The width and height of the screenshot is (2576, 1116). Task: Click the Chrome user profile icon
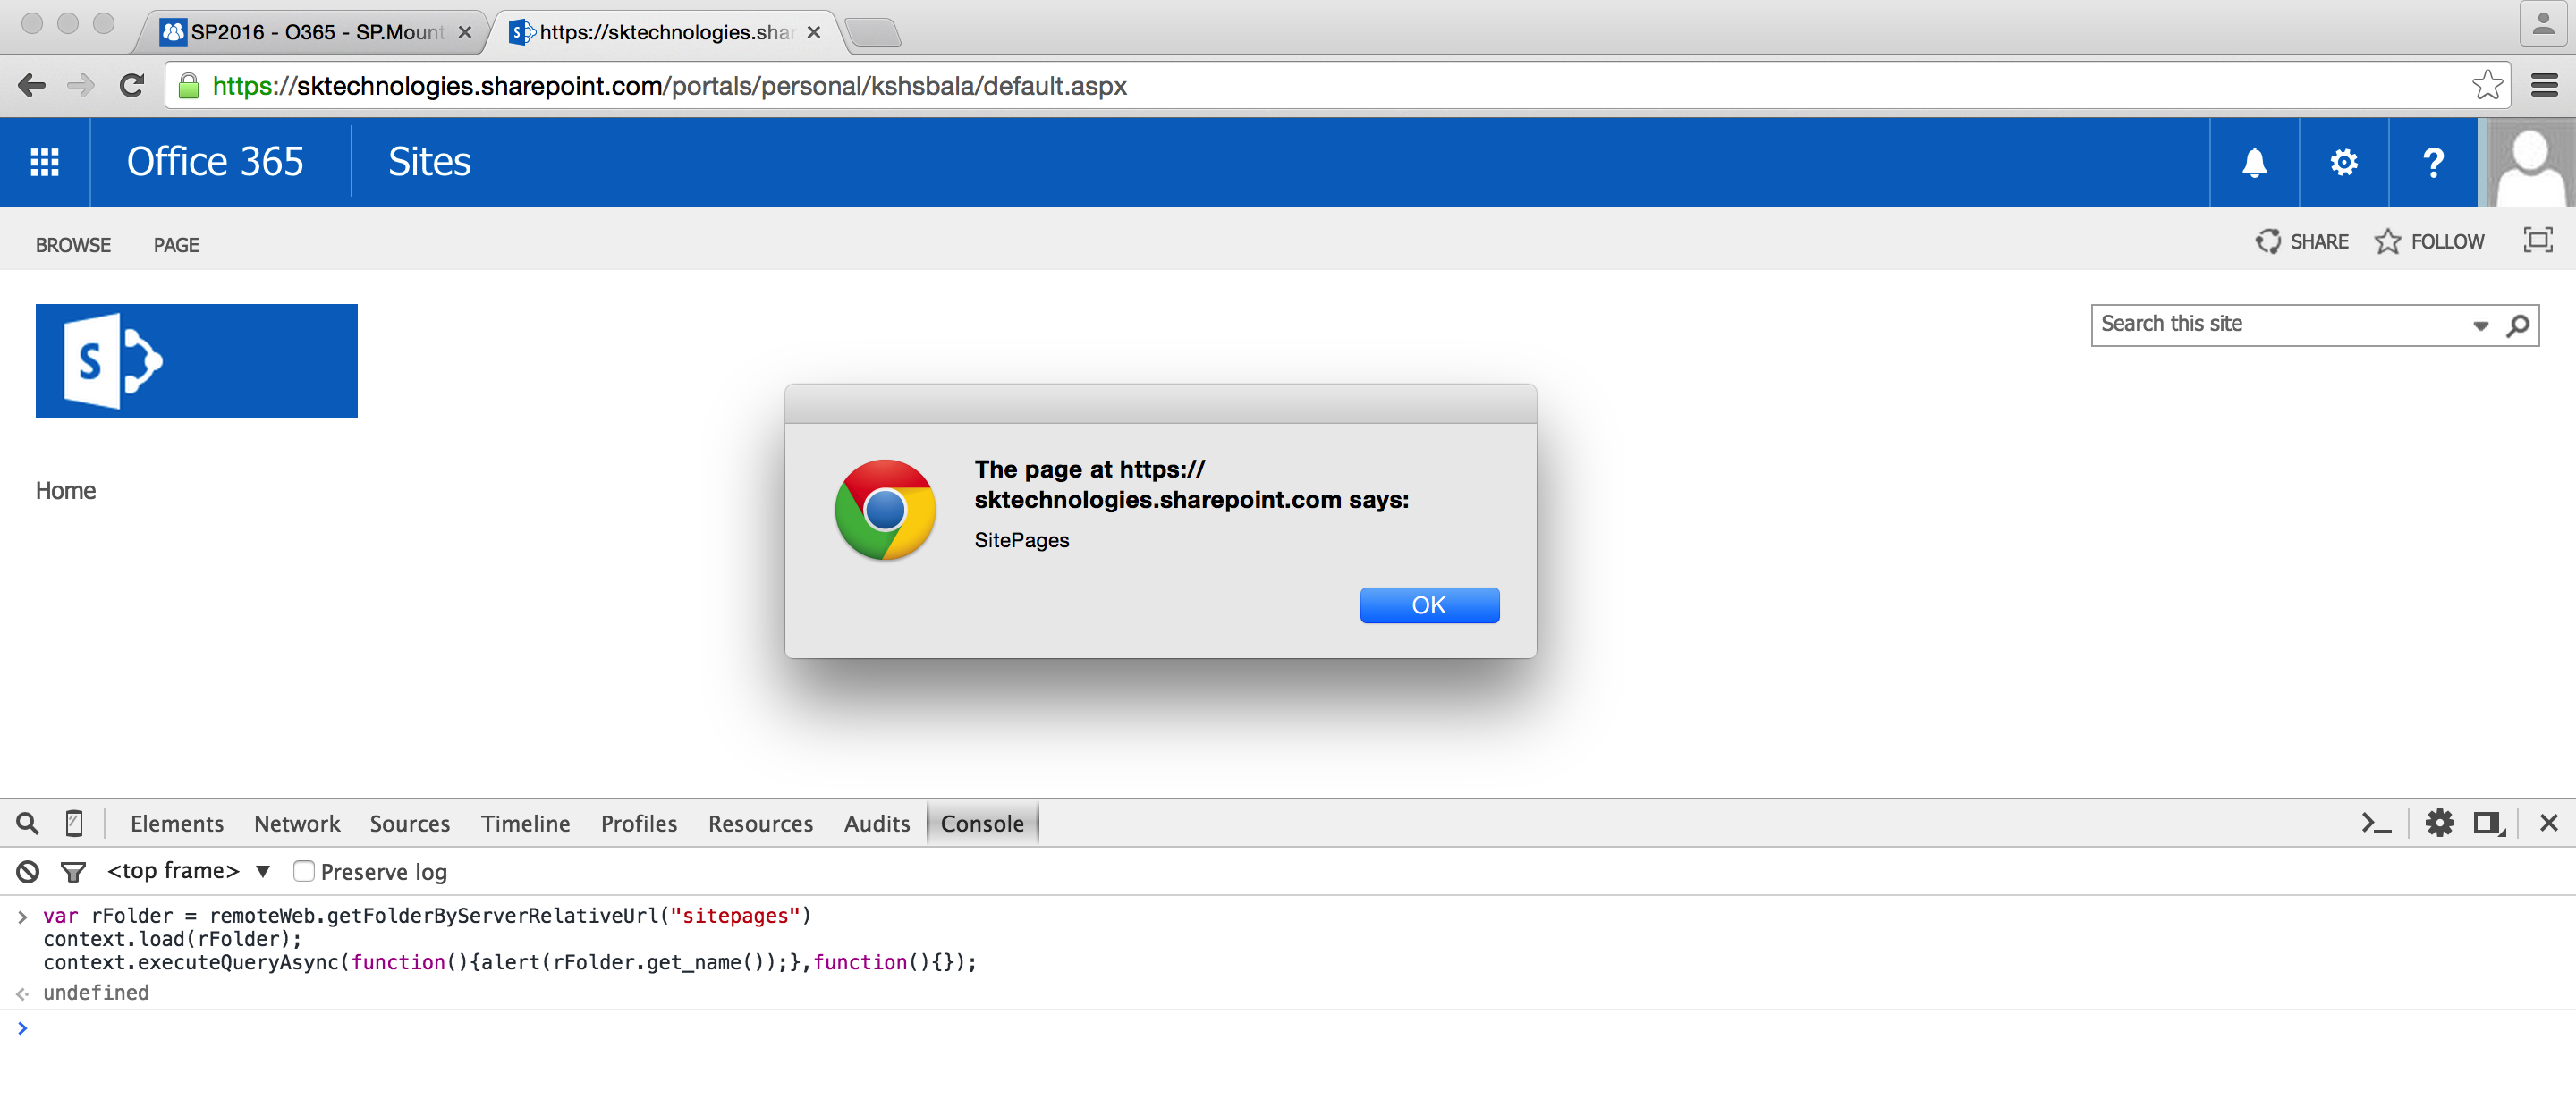coord(2542,24)
